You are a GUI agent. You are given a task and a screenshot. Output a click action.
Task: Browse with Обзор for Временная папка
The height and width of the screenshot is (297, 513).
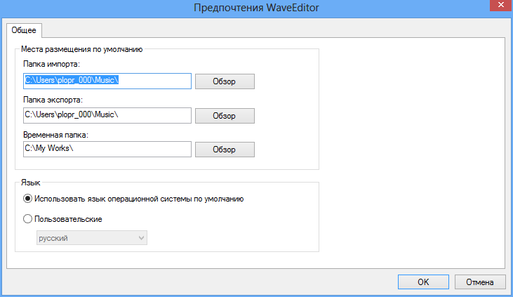pos(225,150)
